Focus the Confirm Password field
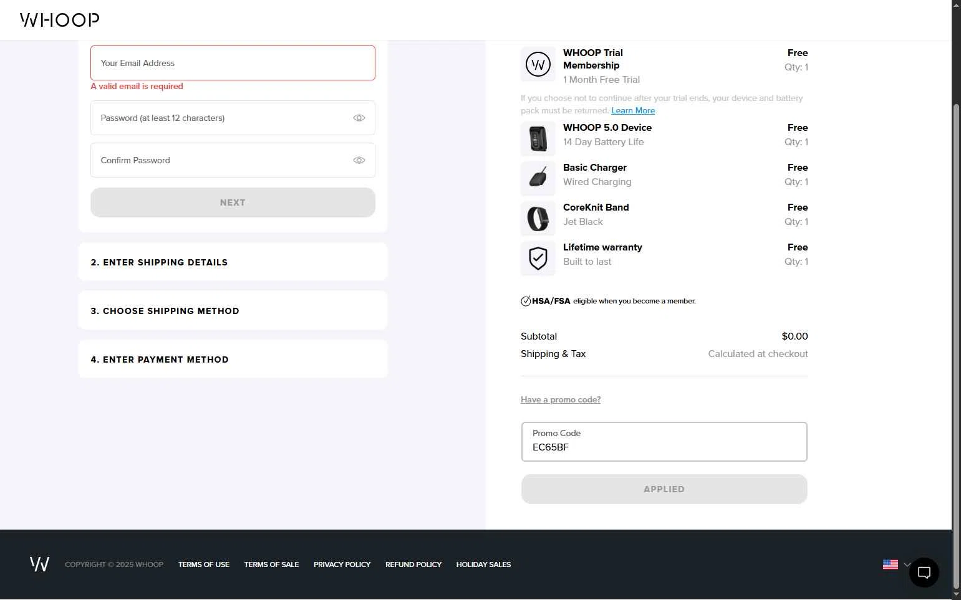This screenshot has height=600, width=961. click(233, 160)
